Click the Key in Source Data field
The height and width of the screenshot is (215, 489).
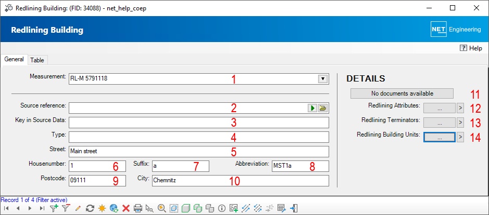click(199, 123)
